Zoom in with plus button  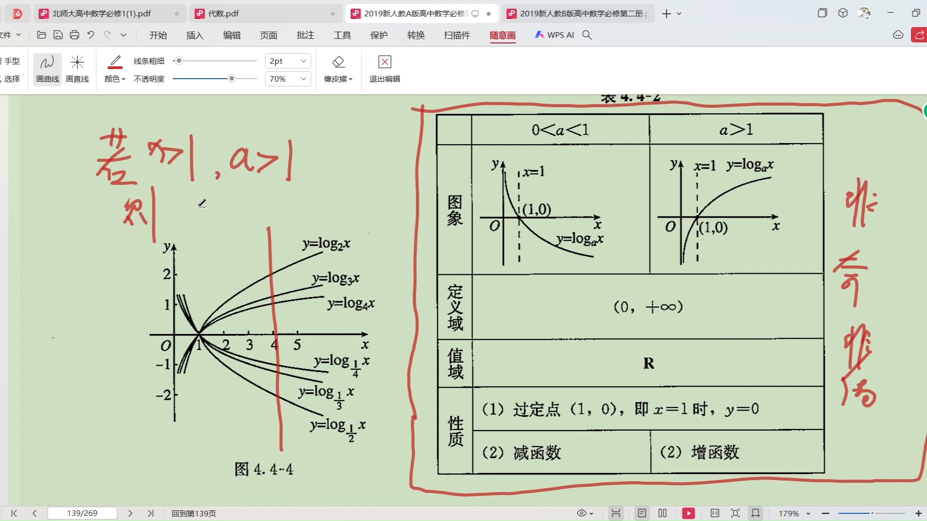click(918, 513)
